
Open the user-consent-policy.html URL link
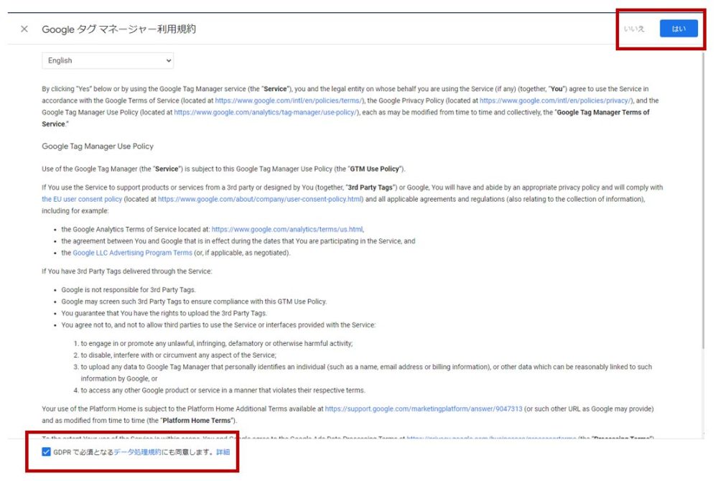pyautogui.click(x=260, y=199)
